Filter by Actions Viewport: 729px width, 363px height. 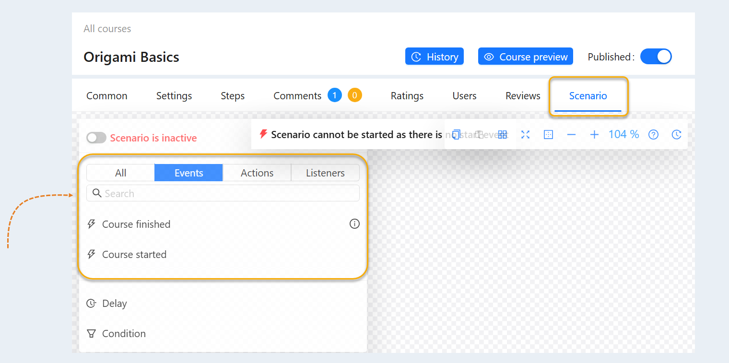point(257,173)
